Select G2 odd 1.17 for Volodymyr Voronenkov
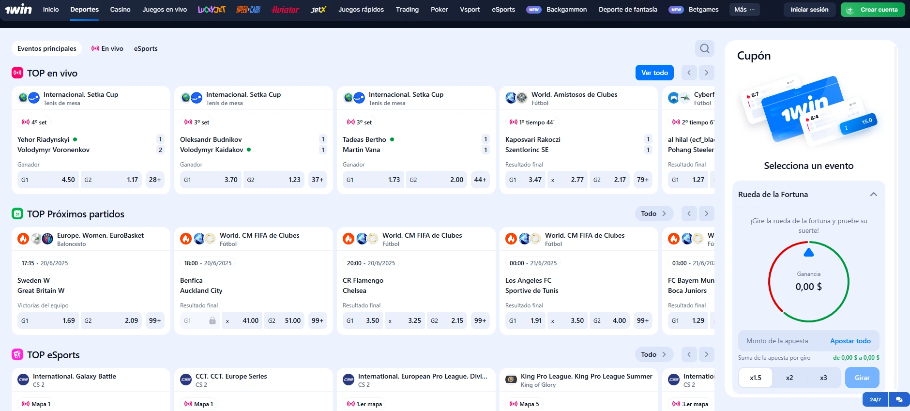Image resolution: width=910 pixels, height=411 pixels. coord(111,180)
